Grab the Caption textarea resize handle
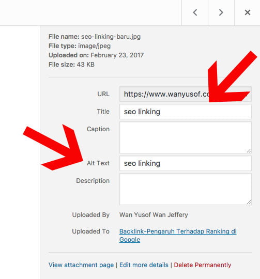260x279 pixels. click(249, 151)
